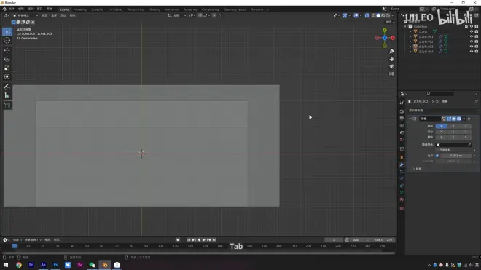The height and width of the screenshot is (270, 481).
Task: Pin the properties editor context
Action: [476, 101]
